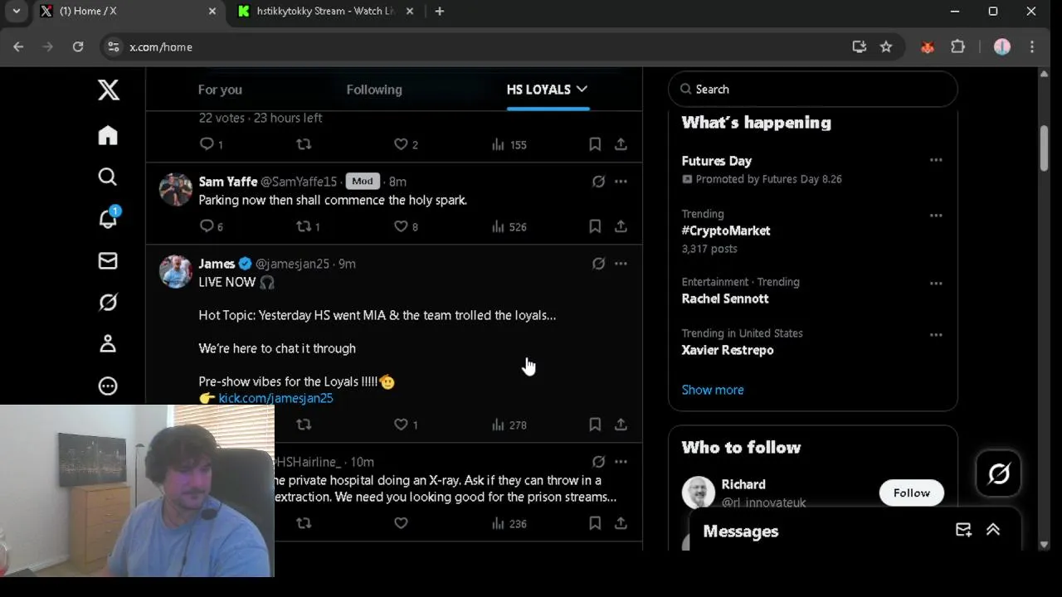
Task: Open options for Futures Day promoted trend
Action: (936, 160)
